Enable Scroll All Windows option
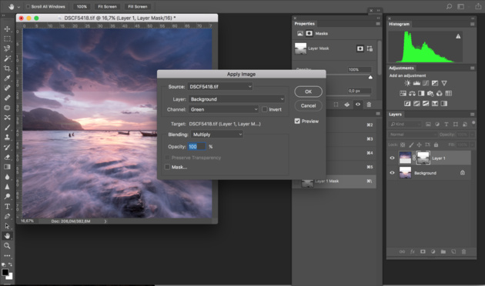 (x=28, y=6)
